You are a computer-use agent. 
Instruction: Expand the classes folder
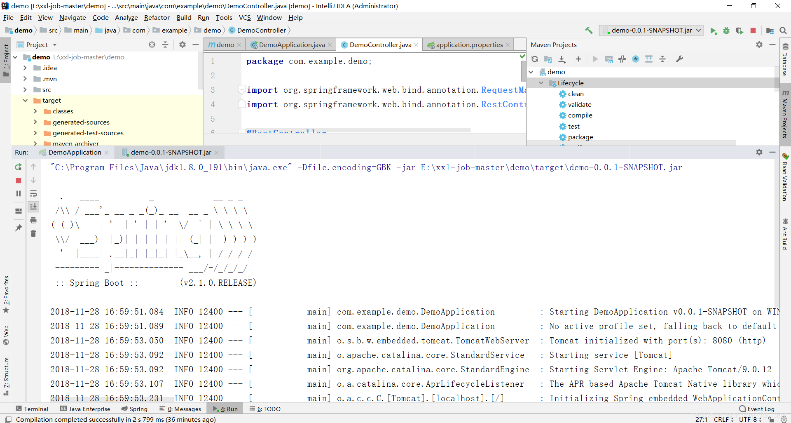point(35,111)
